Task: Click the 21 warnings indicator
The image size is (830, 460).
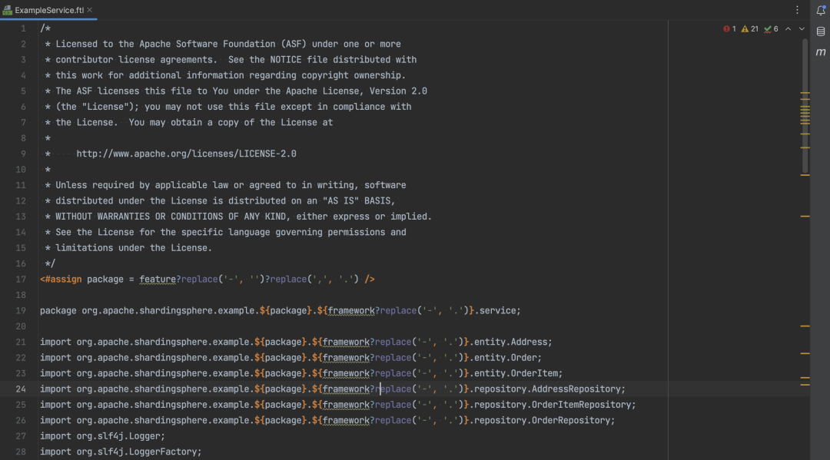Action: point(749,29)
